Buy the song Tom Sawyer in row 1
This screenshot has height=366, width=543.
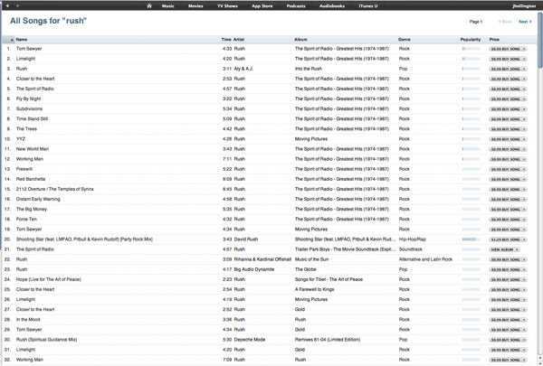(x=506, y=49)
